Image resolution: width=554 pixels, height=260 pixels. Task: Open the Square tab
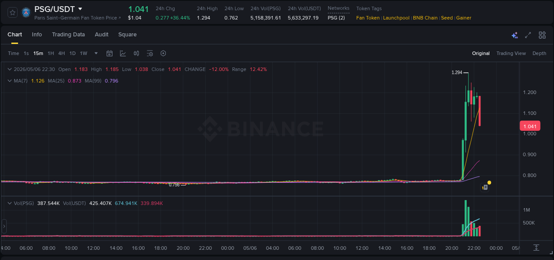pyautogui.click(x=127, y=35)
